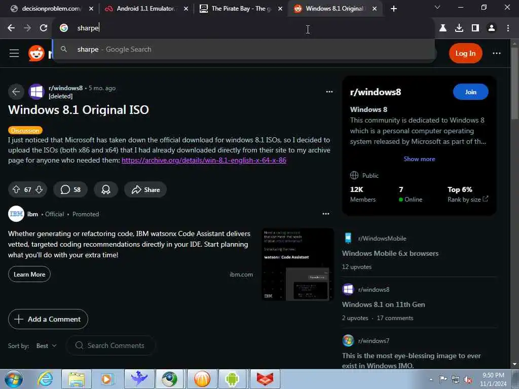Click Learn More on IBM ad
The height and width of the screenshot is (389, 519).
(29, 274)
